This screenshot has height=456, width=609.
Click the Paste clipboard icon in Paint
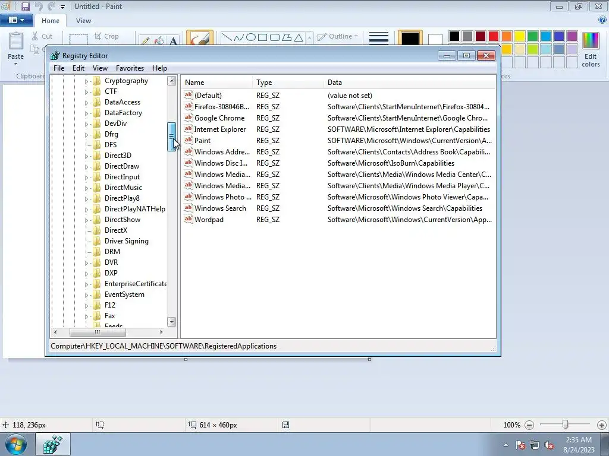[16, 41]
